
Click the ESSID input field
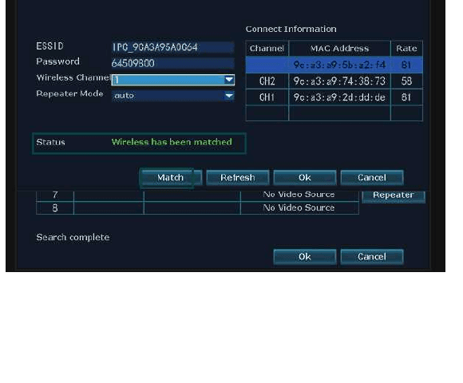172,47
